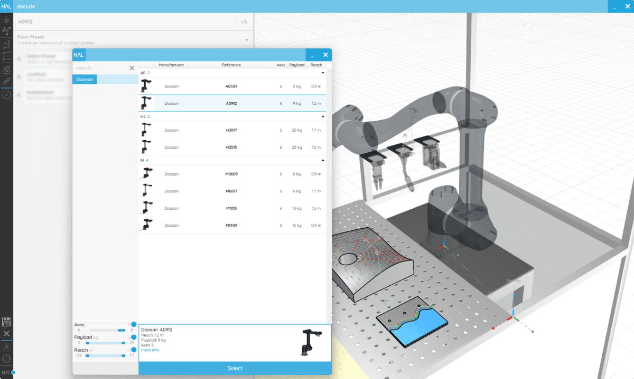The image size is (634, 379).
Task: Open the 3D scene cube icon in sidebar
Action: pyautogui.click(x=6, y=20)
